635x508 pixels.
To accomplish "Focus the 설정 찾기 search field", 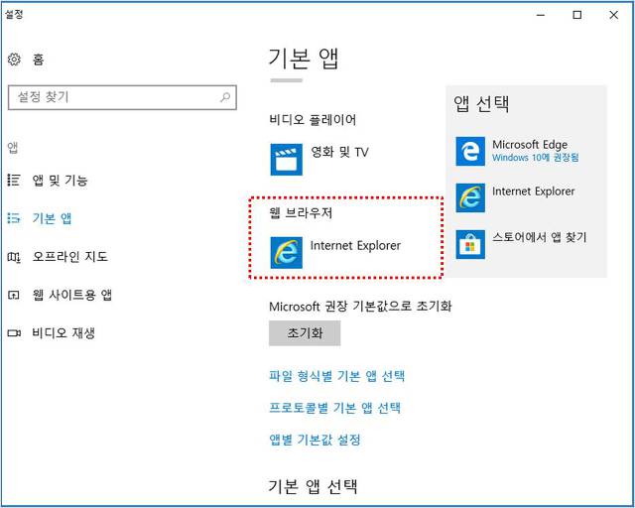I will coord(122,97).
